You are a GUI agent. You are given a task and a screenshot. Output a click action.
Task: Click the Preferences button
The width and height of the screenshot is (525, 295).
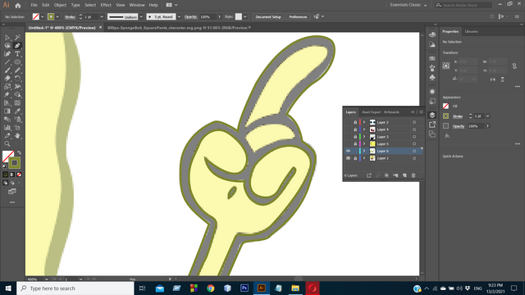(x=298, y=16)
